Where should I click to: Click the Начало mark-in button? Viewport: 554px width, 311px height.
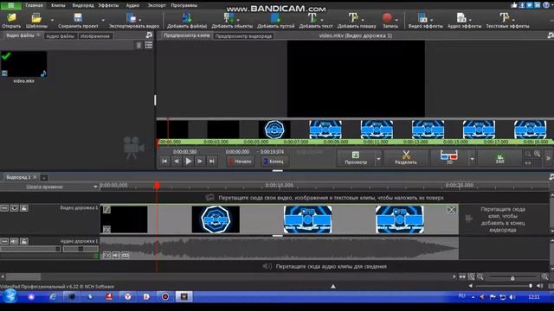pyautogui.click(x=240, y=162)
